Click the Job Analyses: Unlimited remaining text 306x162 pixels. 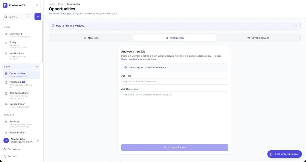148,68
